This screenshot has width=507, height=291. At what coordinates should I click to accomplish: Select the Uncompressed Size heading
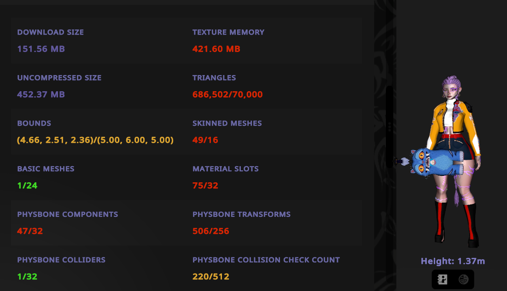click(59, 78)
